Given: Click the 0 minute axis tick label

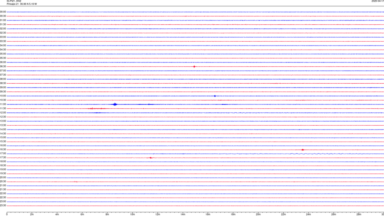Looking at the screenshot, I should pos(7,214).
